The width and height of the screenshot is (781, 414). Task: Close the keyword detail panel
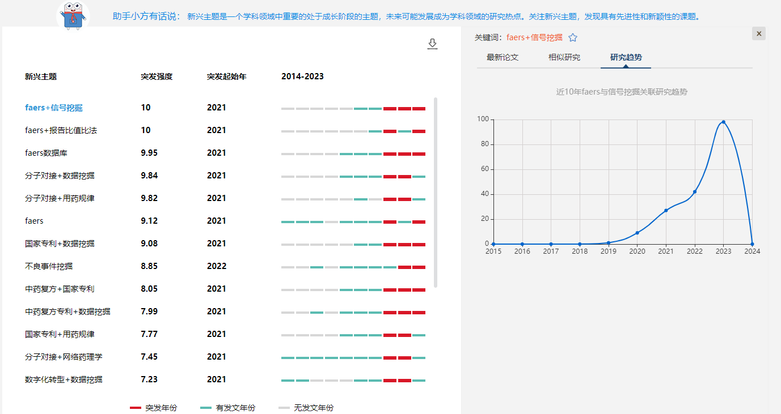(x=759, y=33)
